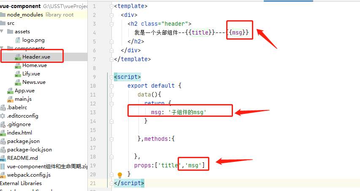Fold export default block at line 10

tap(111, 86)
